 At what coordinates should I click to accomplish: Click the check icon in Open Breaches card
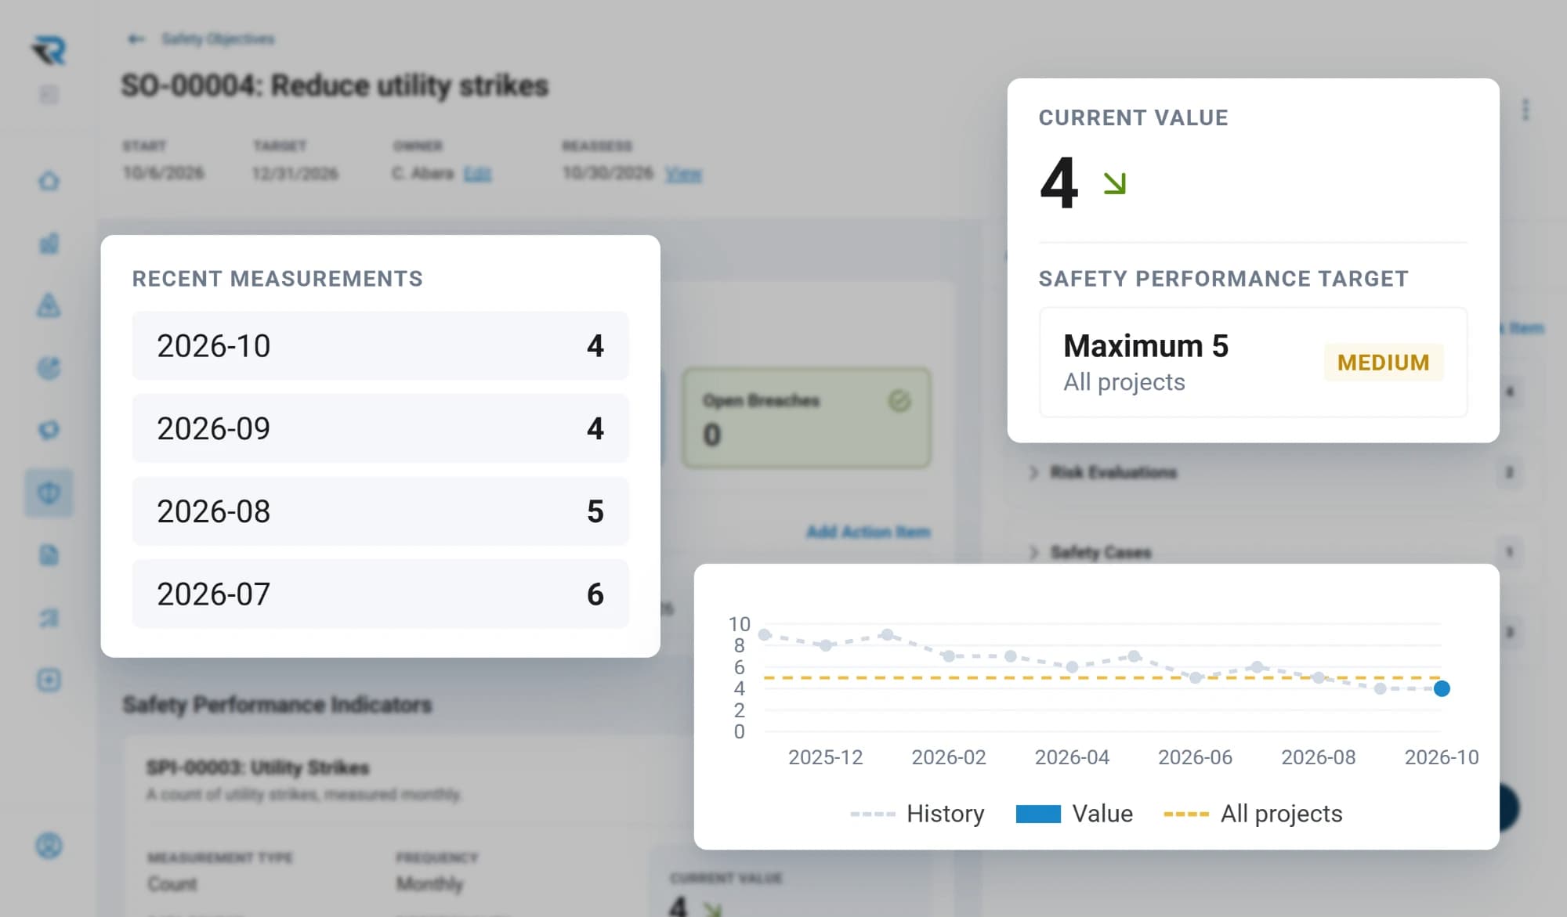click(x=899, y=402)
